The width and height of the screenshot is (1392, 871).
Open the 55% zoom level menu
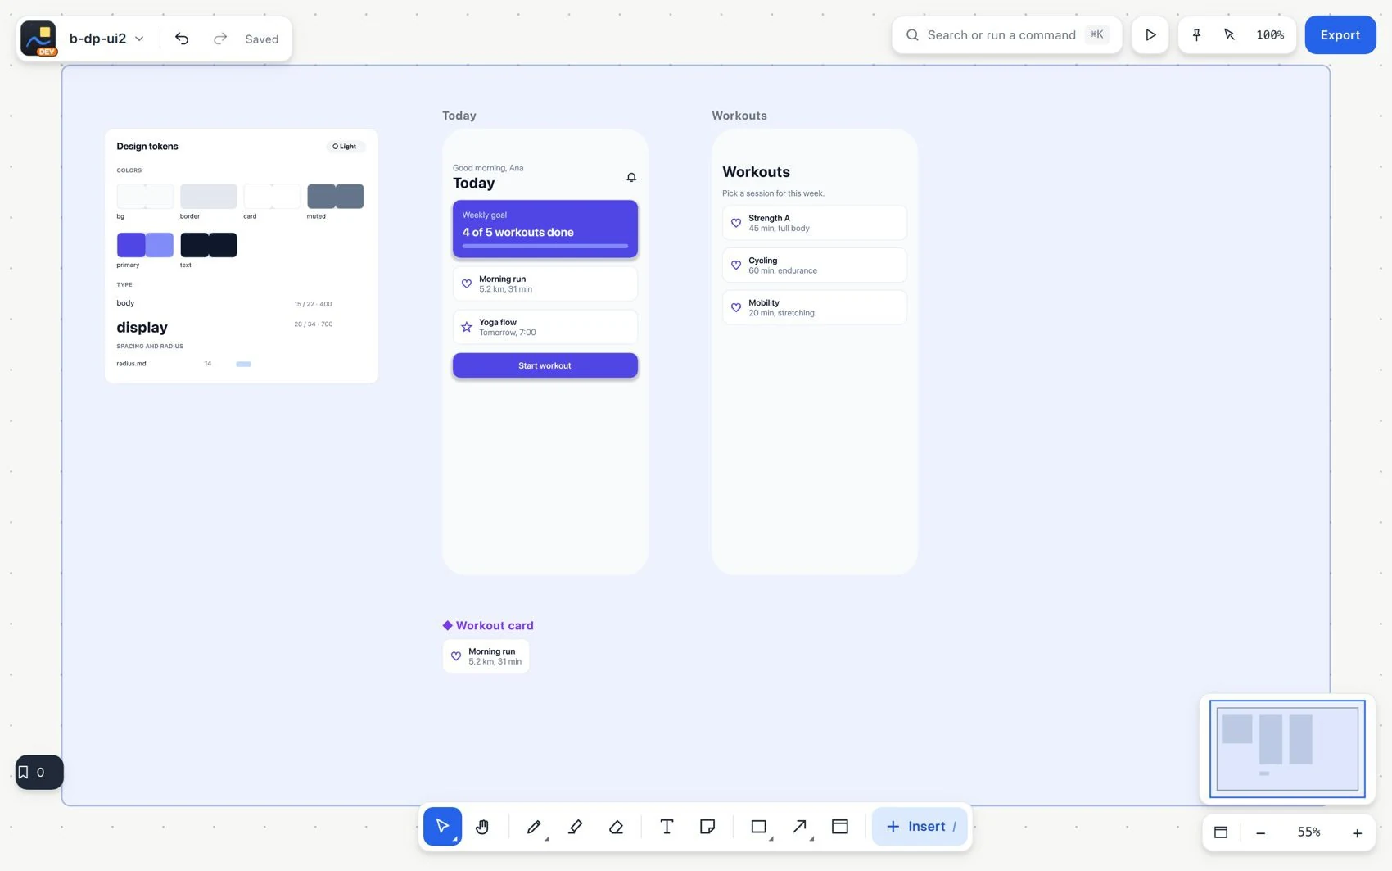point(1308,832)
